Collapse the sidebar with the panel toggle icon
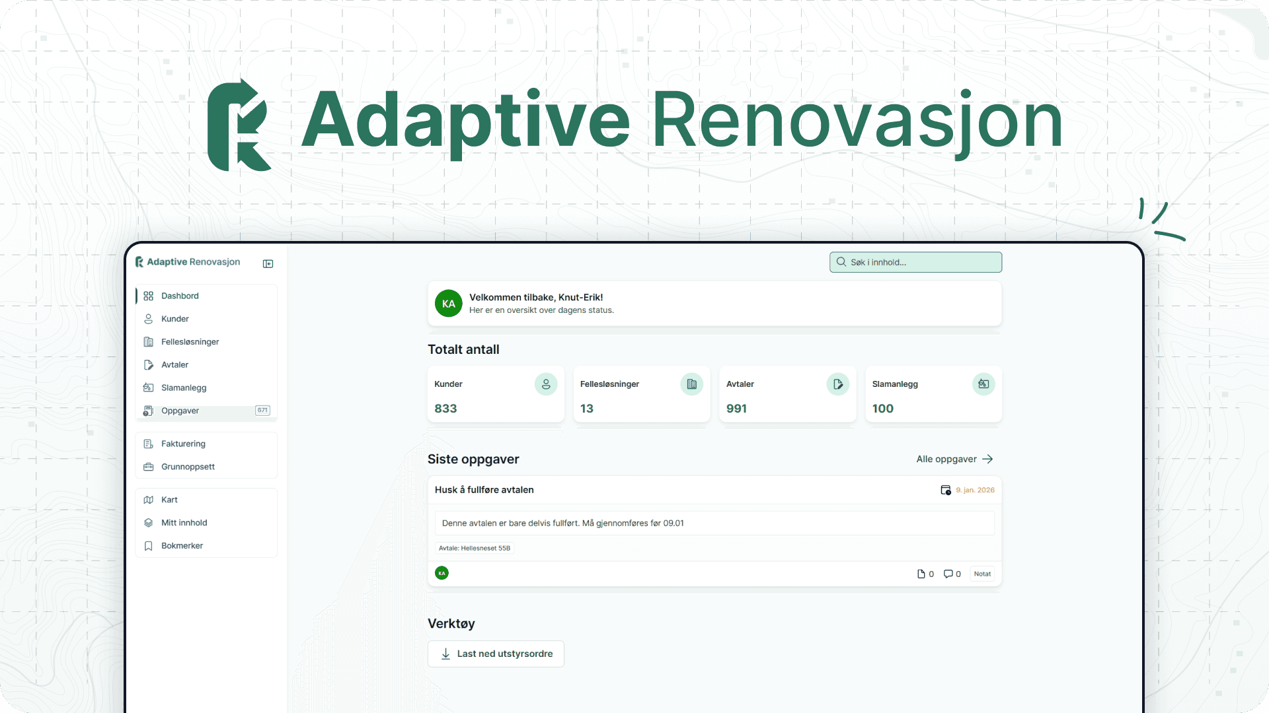Image resolution: width=1269 pixels, height=713 pixels. [268, 263]
